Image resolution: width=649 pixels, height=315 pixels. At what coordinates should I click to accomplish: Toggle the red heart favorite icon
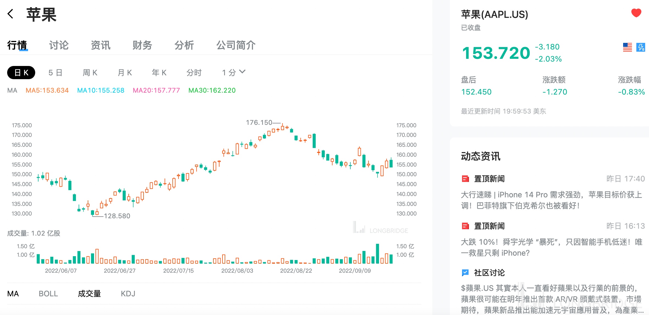click(636, 13)
